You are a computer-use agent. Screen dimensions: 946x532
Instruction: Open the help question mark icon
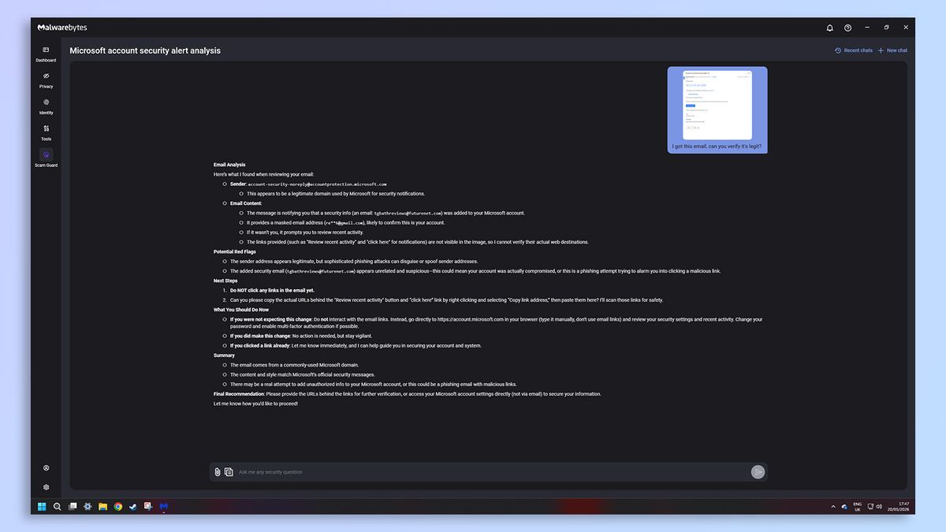coord(847,28)
